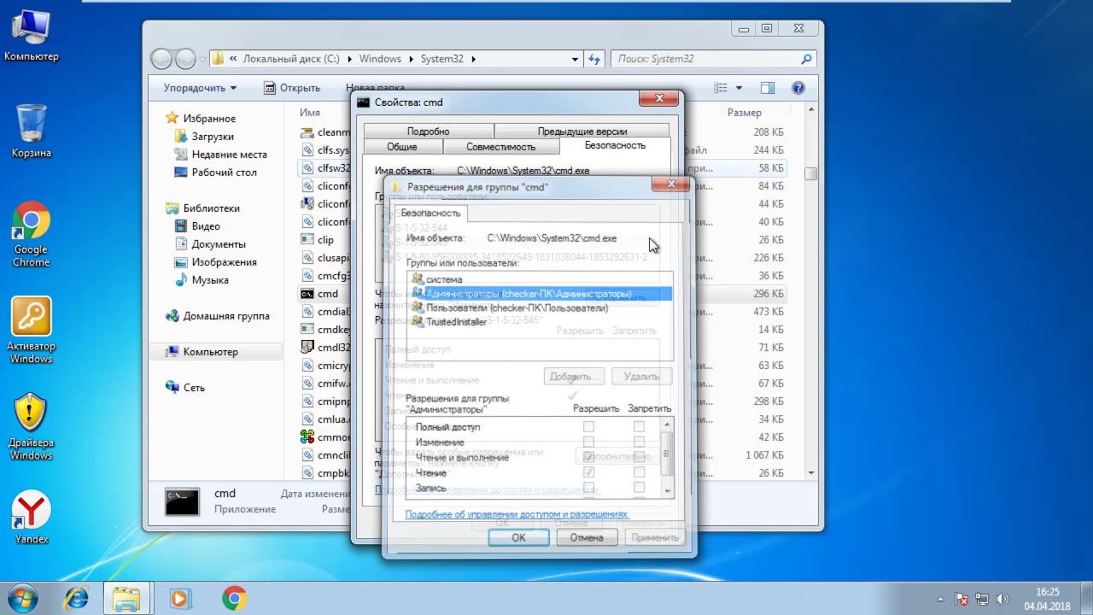Check Разрешить for Запись
The image size is (1093, 615).
tap(588, 488)
